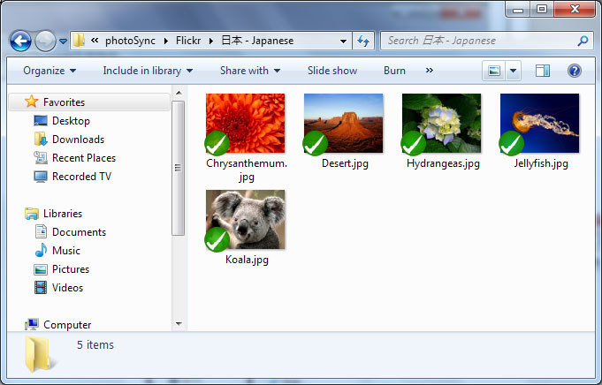Open the Share with menu
602x385 pixels.
[x=250, y=71]
